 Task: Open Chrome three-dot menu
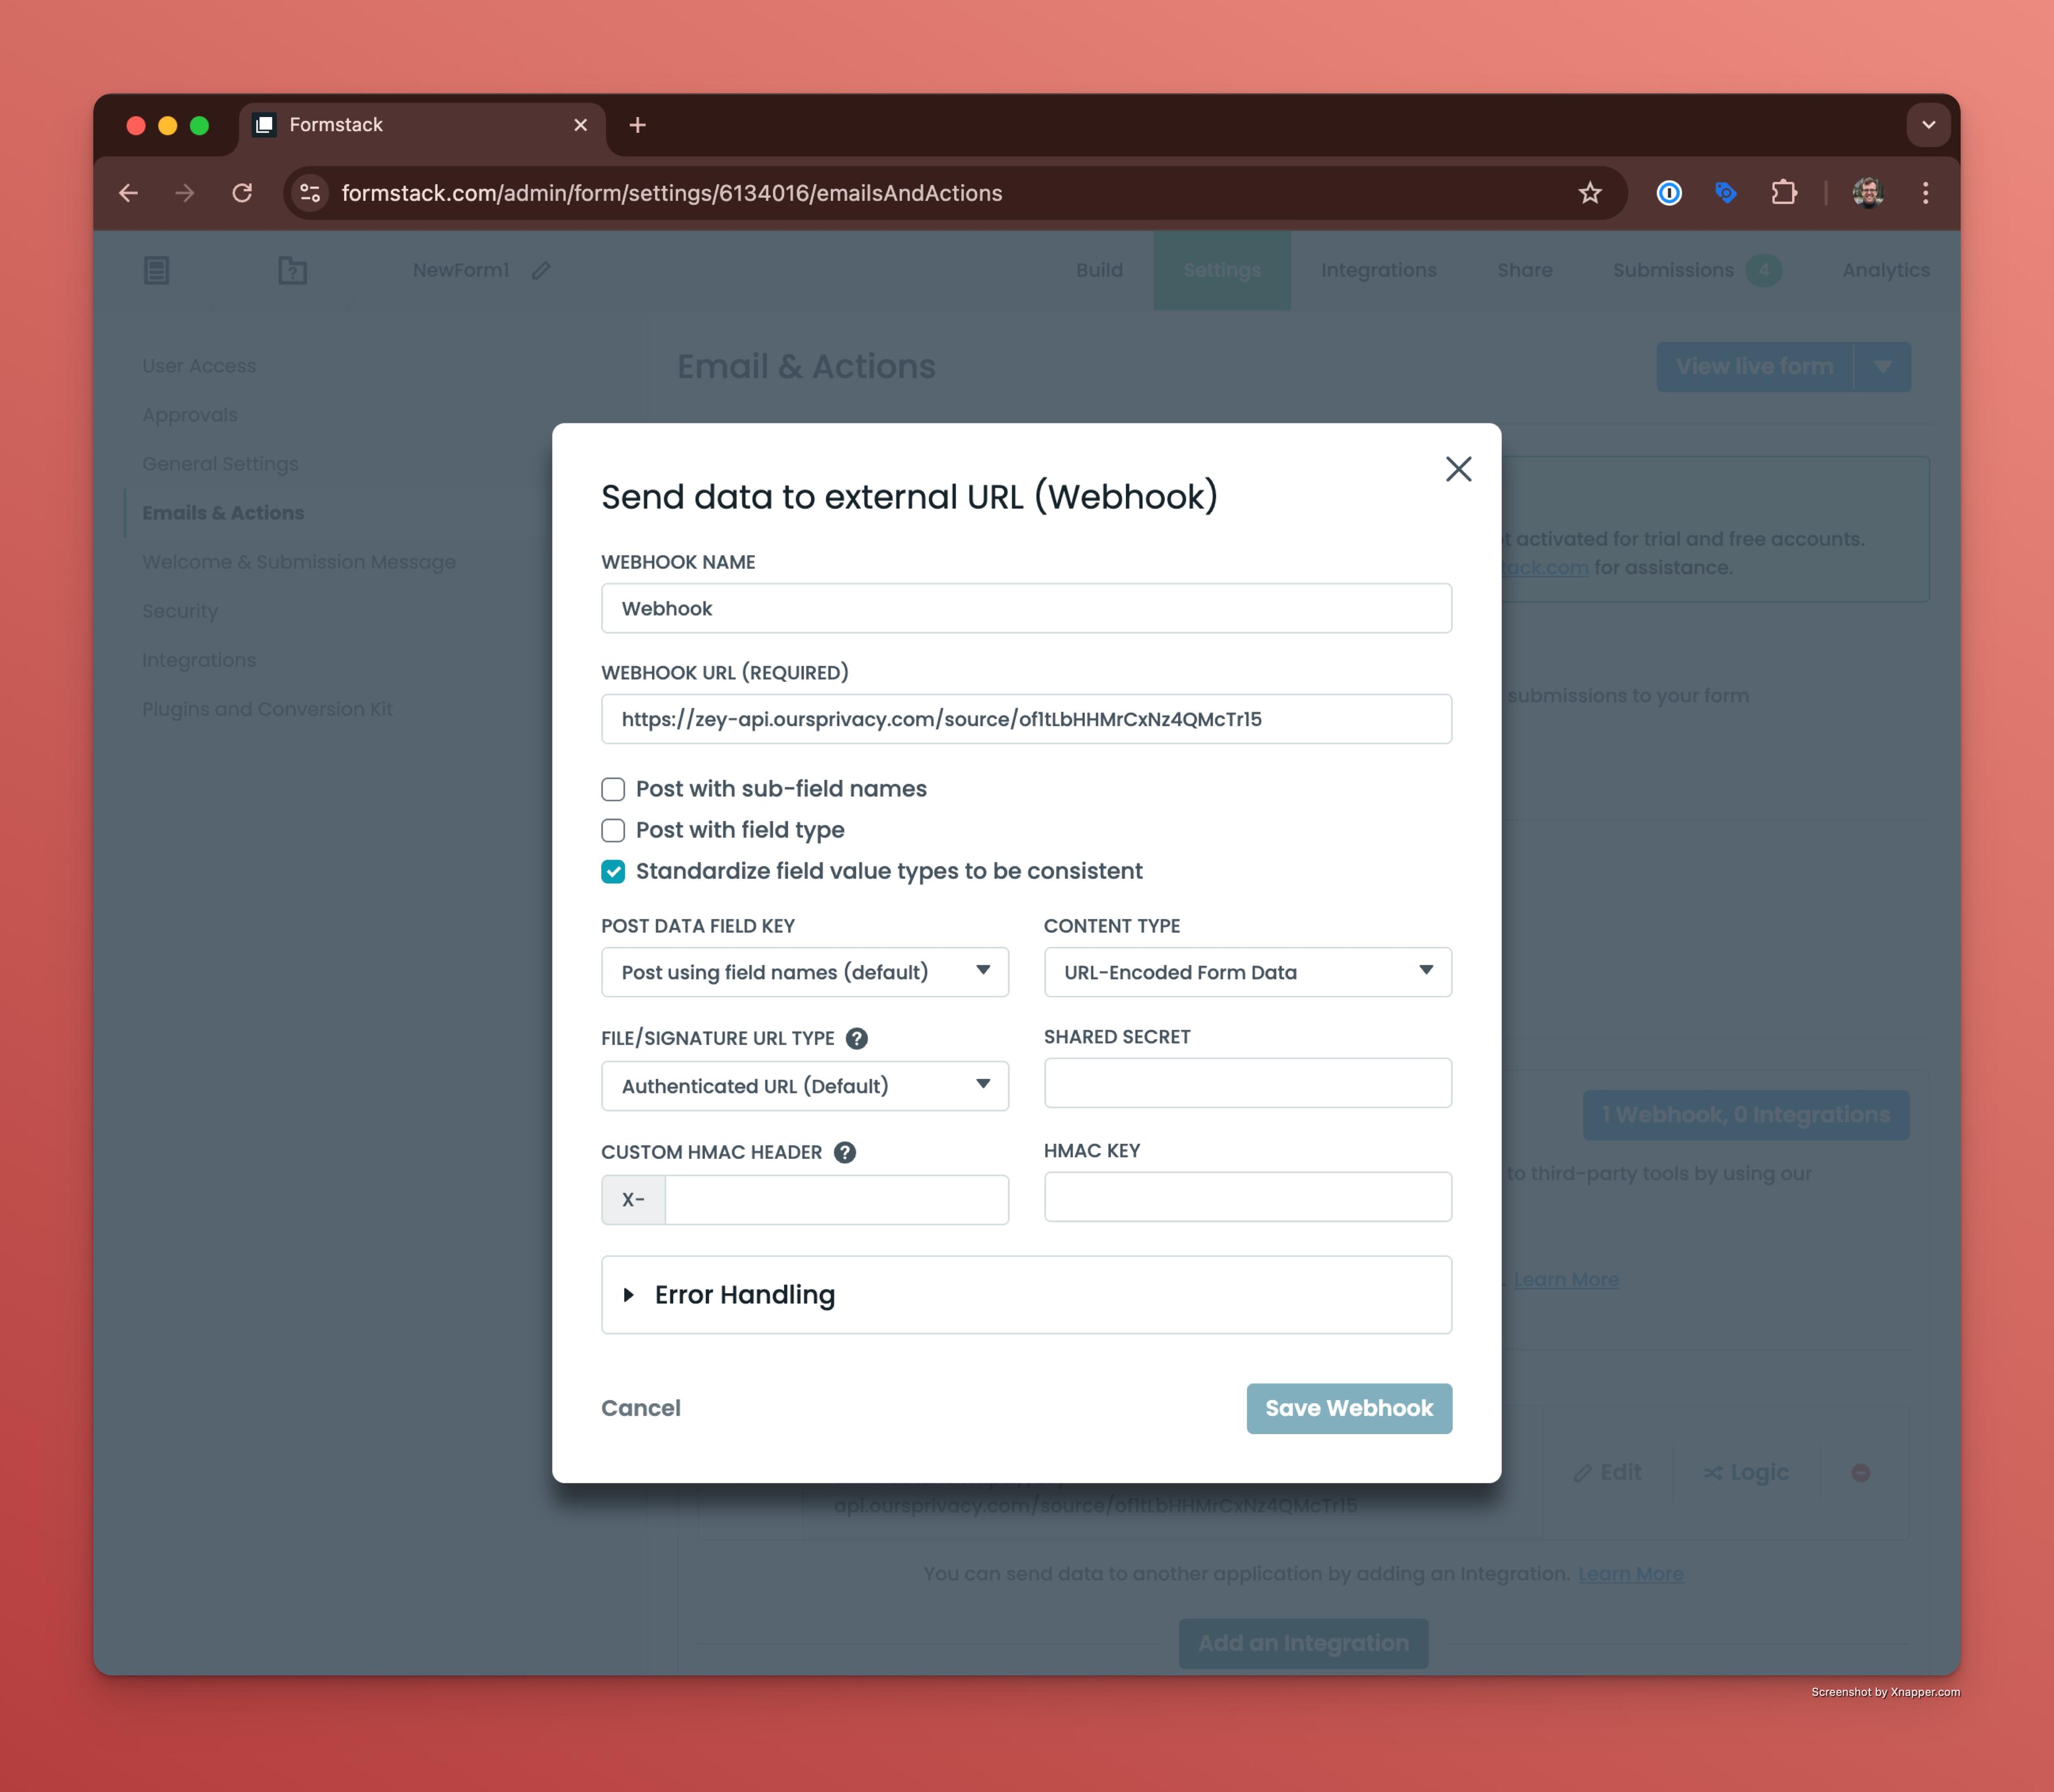point(1925,193)
